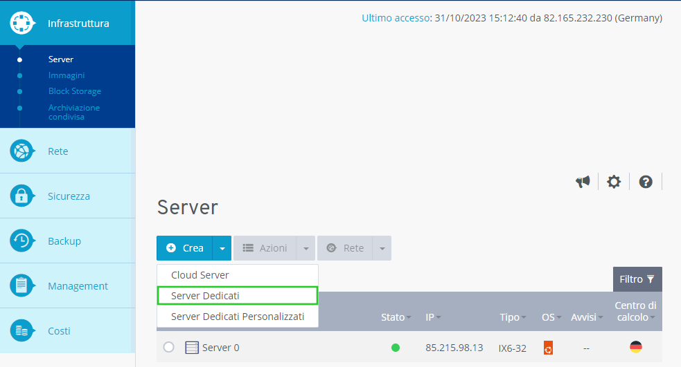Image resolution: width=681 pixels, height=367 pixels.
Task: Open the Block Storage submenu item
Action: coord(75,91)
